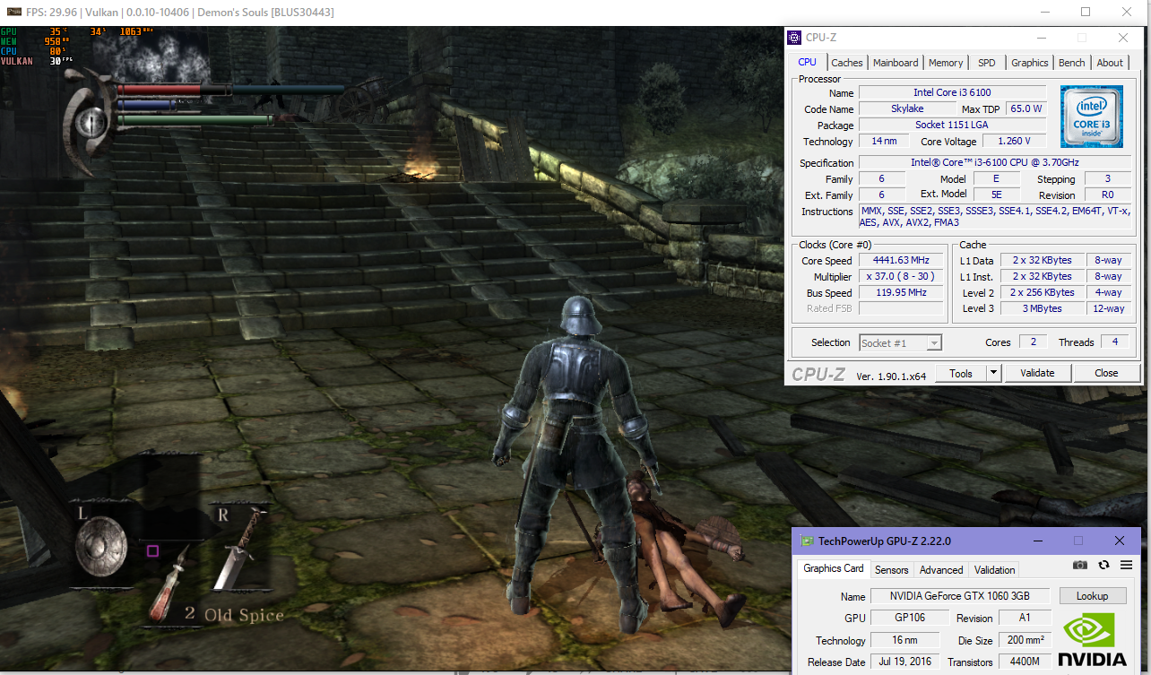Screen dimensions: 1151x675
Task: Open the Advanced tab in GPU-Z
Action: point(941,569)
